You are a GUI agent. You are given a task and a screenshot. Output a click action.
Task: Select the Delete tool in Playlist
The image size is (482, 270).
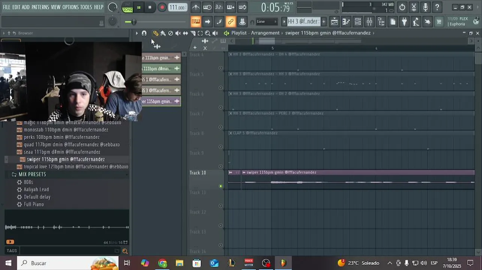click(x=170, y=33)
